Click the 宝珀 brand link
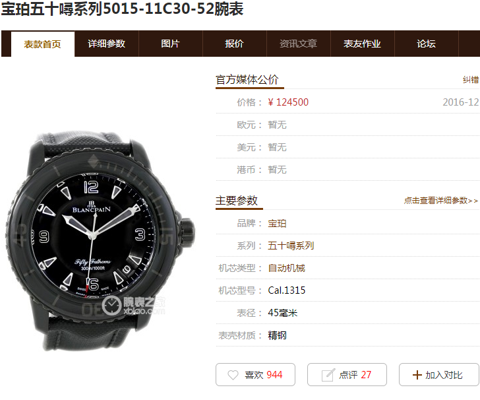 (x=277, y=224)
